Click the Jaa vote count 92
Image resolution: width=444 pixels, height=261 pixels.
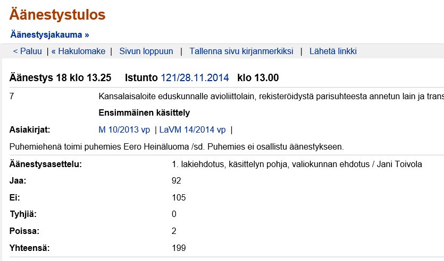pos(177,181)
